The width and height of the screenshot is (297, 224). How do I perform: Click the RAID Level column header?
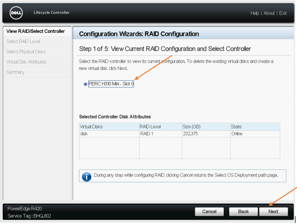click(161, 126)
